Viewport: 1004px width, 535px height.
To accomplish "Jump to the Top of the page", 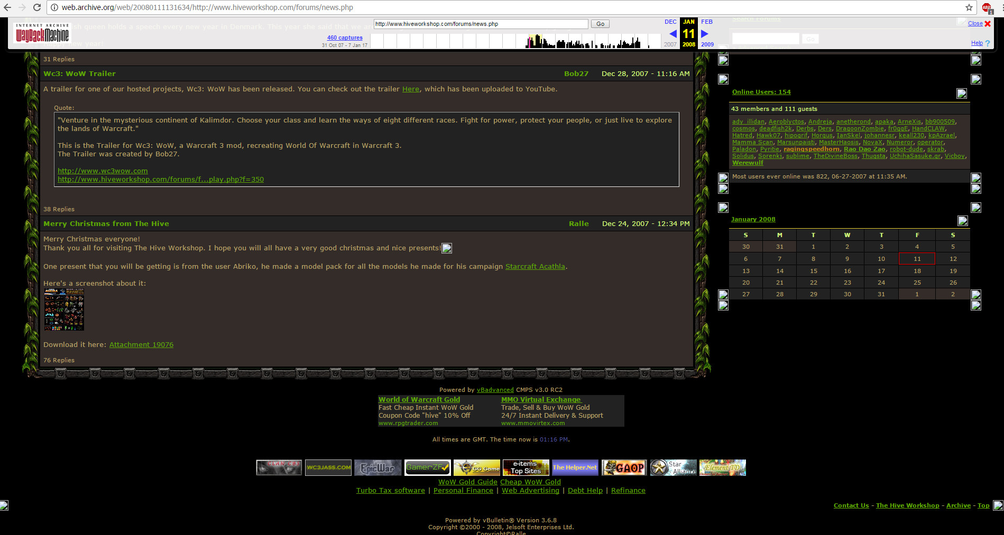I will (983, 505).
